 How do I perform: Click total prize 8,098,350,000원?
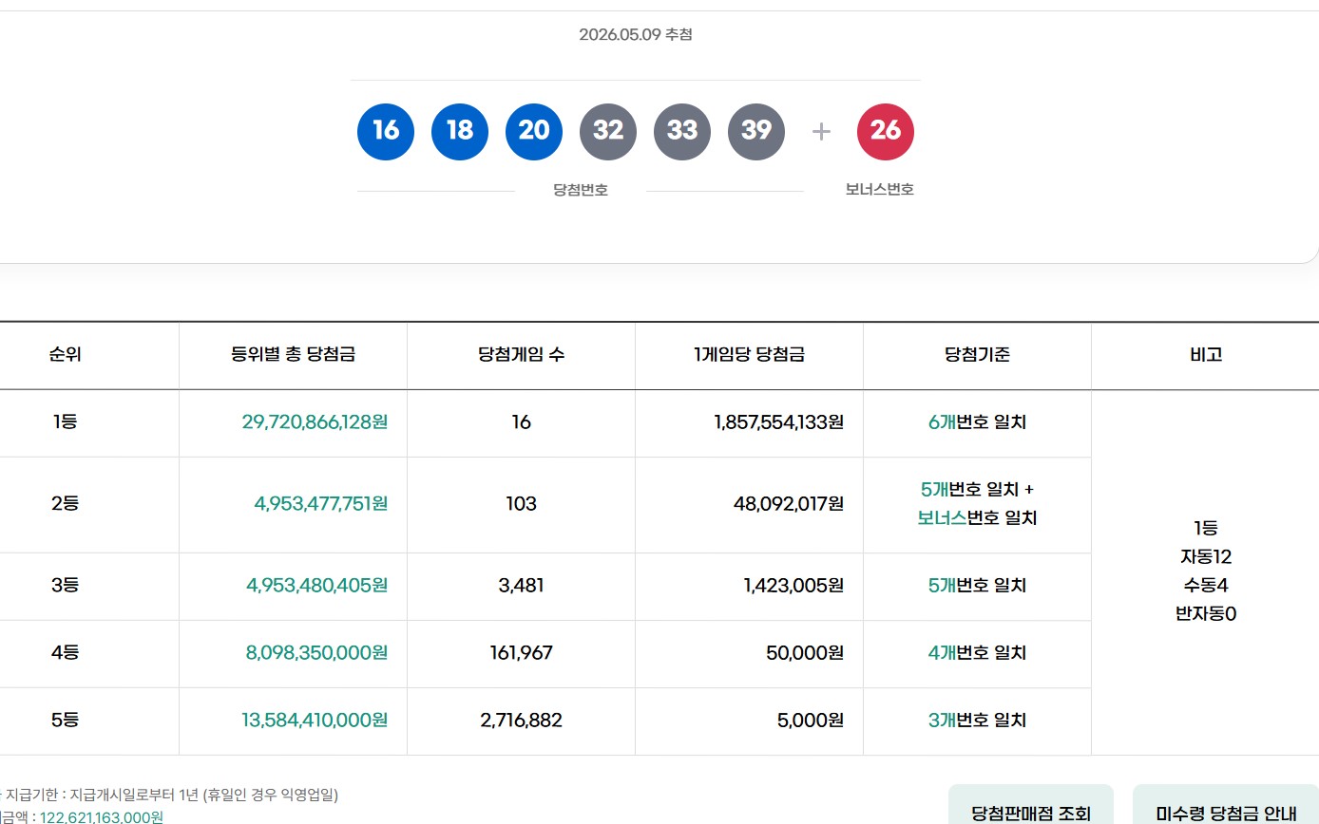coord(317,653)
